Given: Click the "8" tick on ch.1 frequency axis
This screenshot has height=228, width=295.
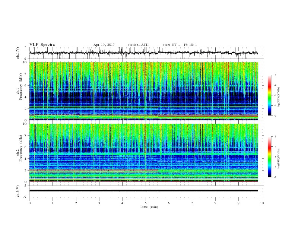Looking at the screenshot, I should tap(26, 74).
